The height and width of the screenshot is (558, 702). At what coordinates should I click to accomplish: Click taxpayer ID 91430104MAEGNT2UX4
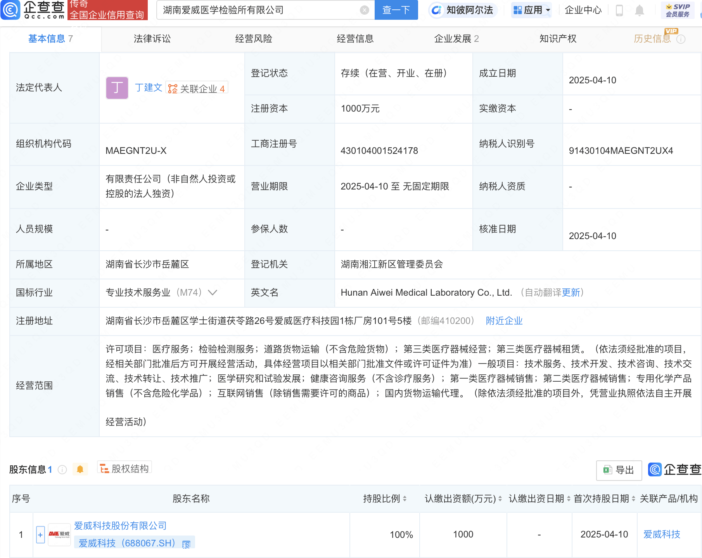click(621, 151)
